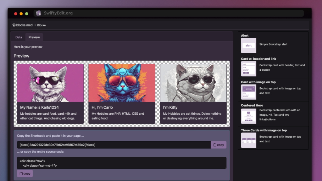Click the green maximize window button
The height and width of the screenshot is (181, 322).
27,14
